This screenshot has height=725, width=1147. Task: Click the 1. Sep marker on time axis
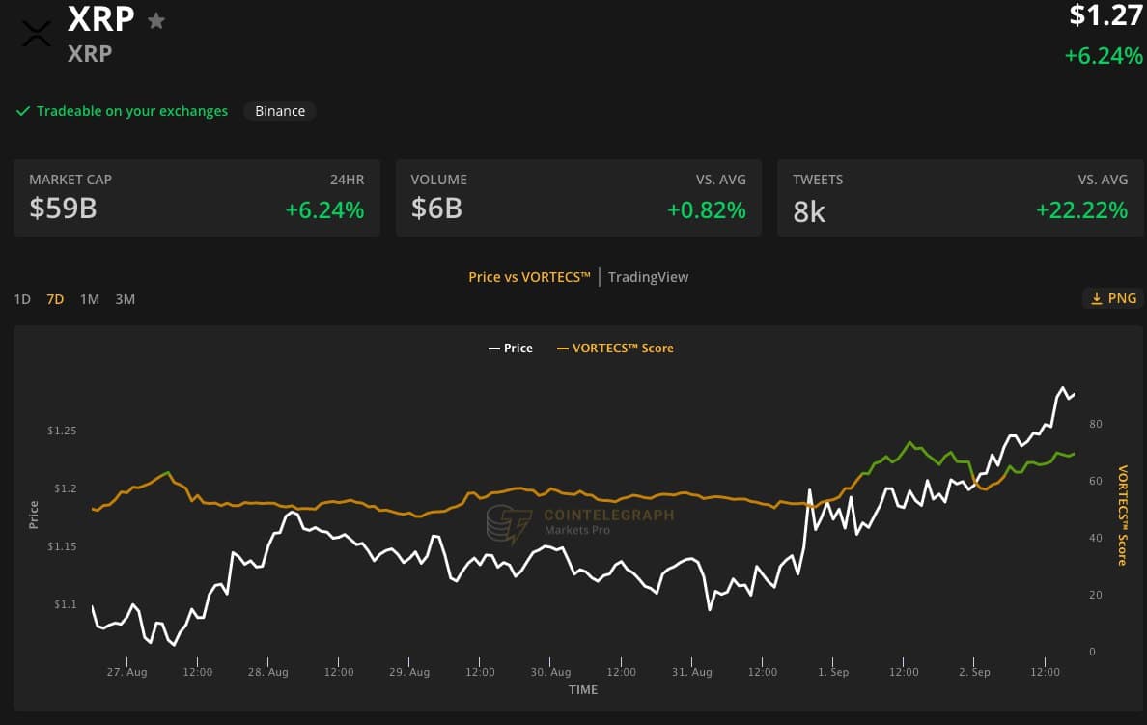click(832, 672)
